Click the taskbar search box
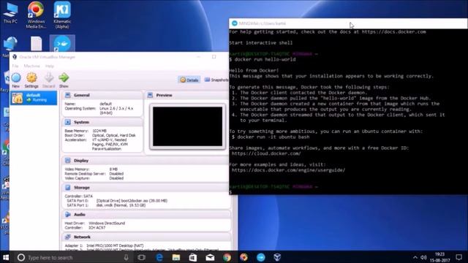 click(73, 257)
